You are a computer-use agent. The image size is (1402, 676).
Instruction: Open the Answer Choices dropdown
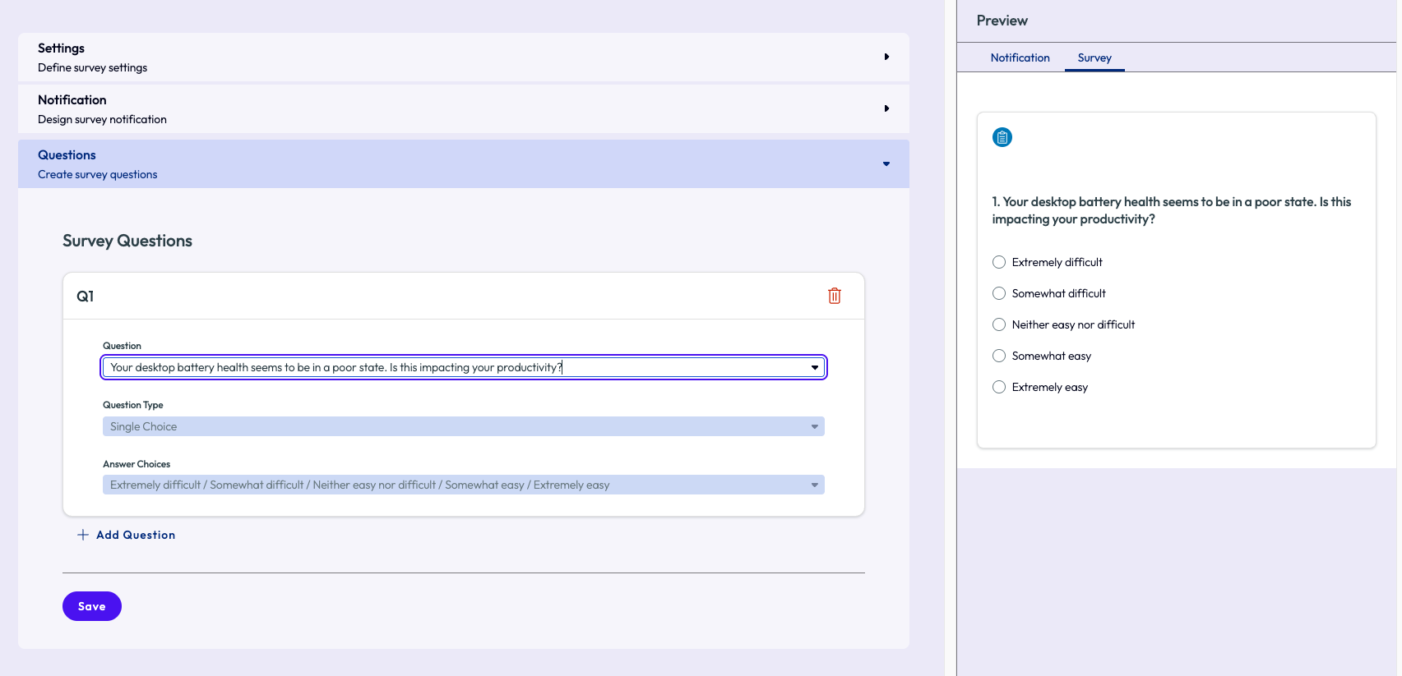[463, 485]
